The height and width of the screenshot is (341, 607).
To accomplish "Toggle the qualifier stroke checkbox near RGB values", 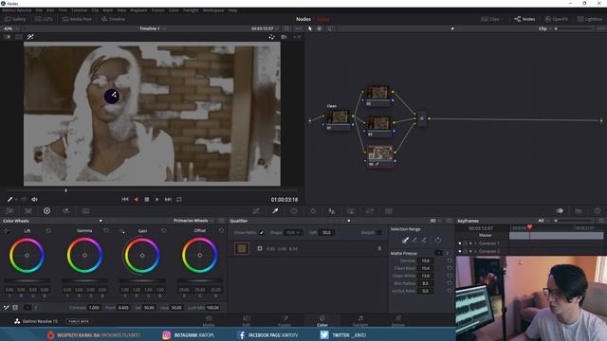I will pyautogui.click(x=260, y=248).
